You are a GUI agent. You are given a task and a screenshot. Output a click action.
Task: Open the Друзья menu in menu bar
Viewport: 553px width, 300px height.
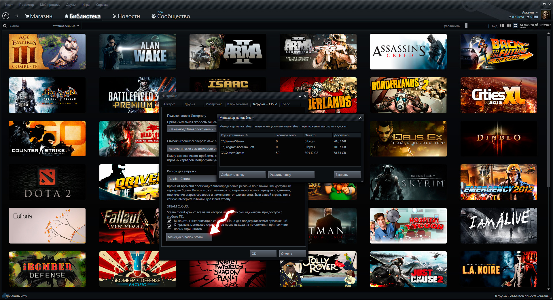coord(71,5)
